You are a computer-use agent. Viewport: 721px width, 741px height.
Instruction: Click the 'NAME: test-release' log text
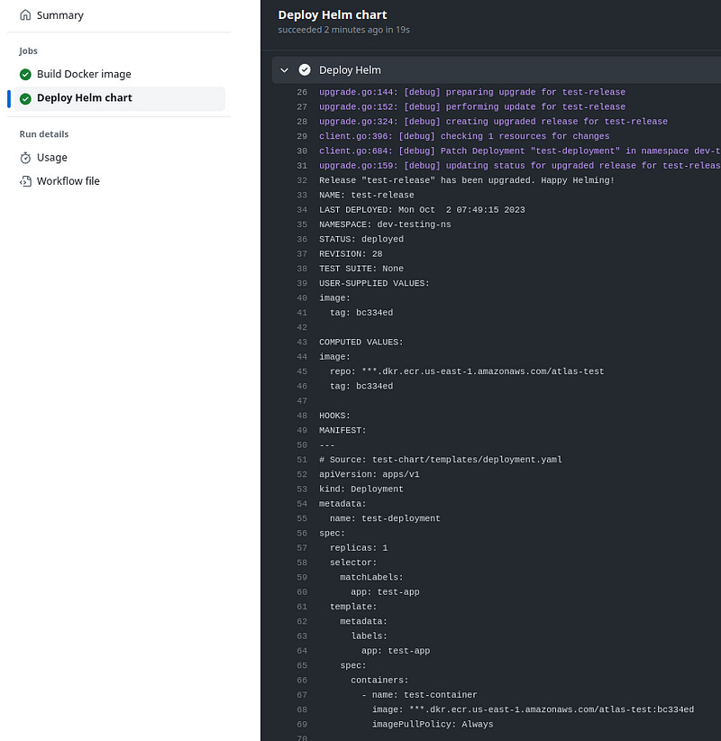tap(366, 196)
